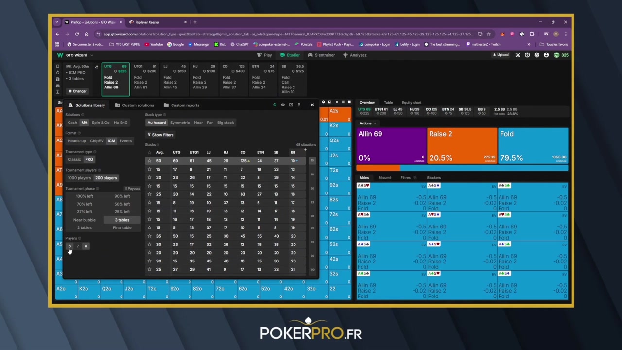Open the Equity chart tab
The height and width of the screenshot is (350, 622).
pyautogui.click(x=411, y=103)
